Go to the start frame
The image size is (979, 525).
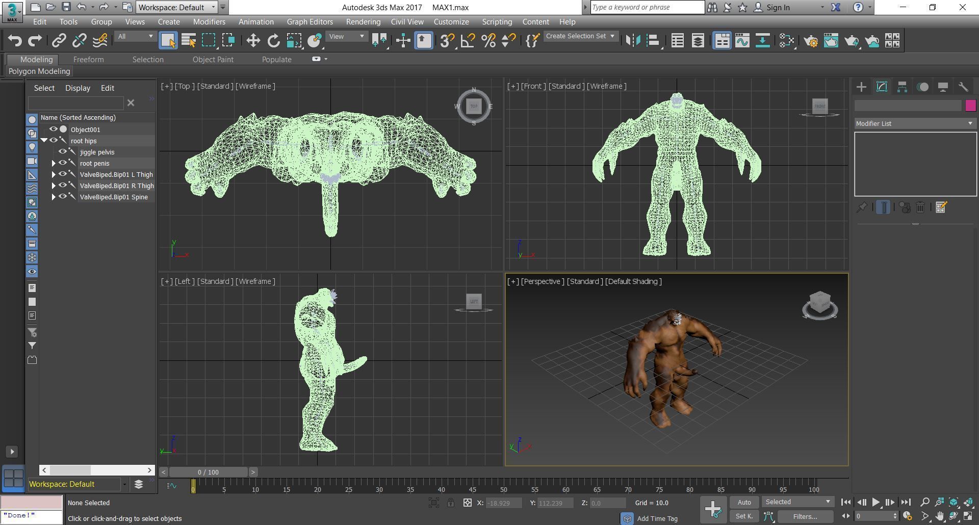(845, 502)
